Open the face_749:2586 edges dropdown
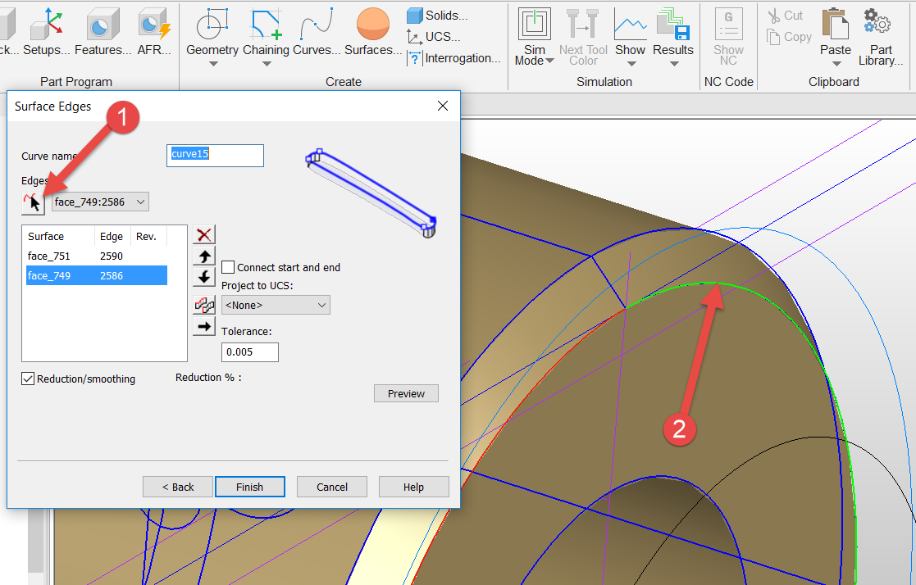Screen dimensions: 916x585 click(x=100, y=202)
